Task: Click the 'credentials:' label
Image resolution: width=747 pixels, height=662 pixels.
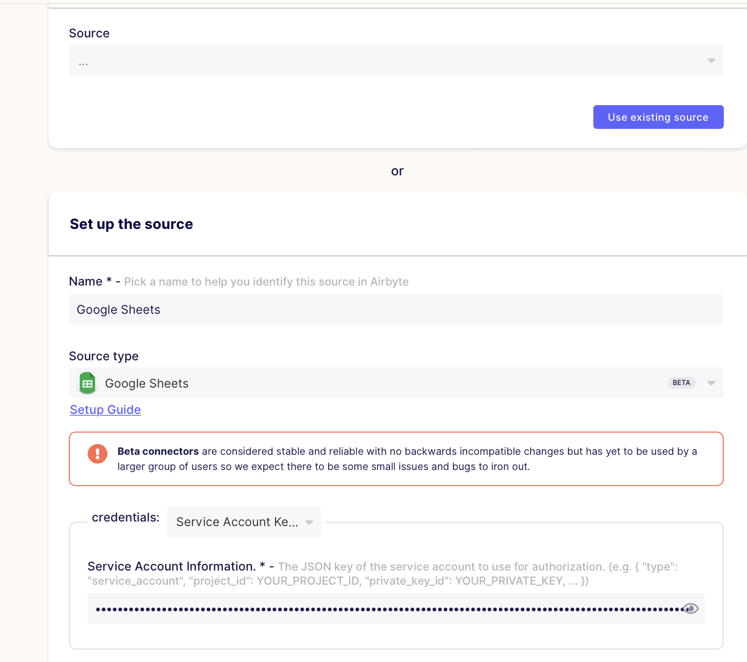Action: click(x=125, y=517)
